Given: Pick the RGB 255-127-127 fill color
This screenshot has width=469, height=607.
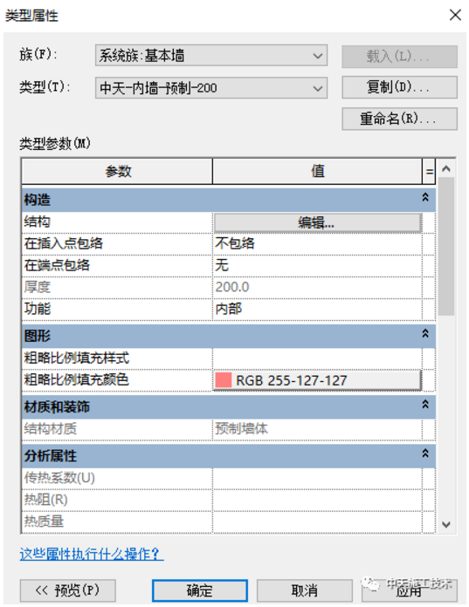Looking at the screenshot, I should click(x=318, y=380).
